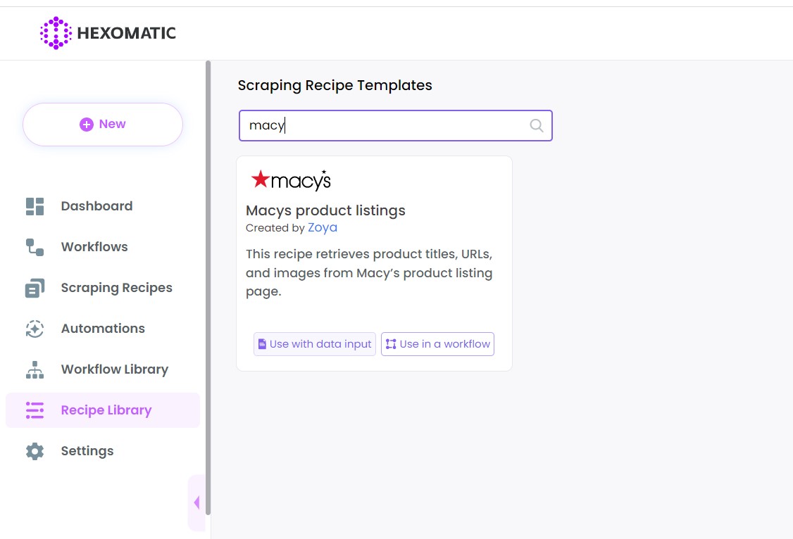The height and width of the screenshot is (539, 793).
Task: Open Zoya's creator profile link
Action: [322, 227]
